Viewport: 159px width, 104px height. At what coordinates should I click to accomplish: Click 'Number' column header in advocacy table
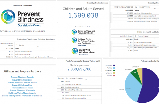pos(61,78)
